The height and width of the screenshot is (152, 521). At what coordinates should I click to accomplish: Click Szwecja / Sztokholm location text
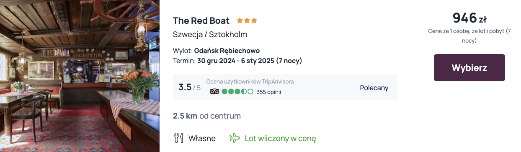[x=210, y=34]
